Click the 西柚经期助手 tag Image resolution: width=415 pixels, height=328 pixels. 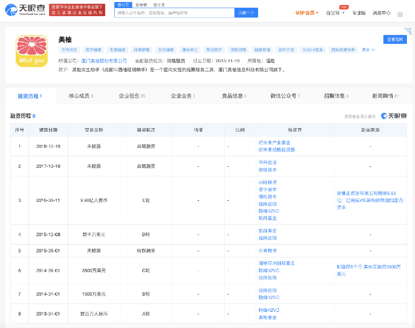click(343, 50)
